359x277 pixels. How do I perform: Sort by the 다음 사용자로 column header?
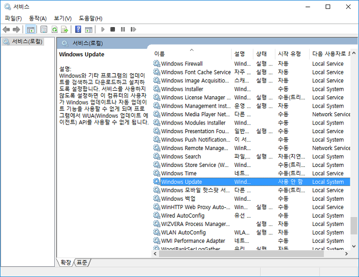point(330,54)
